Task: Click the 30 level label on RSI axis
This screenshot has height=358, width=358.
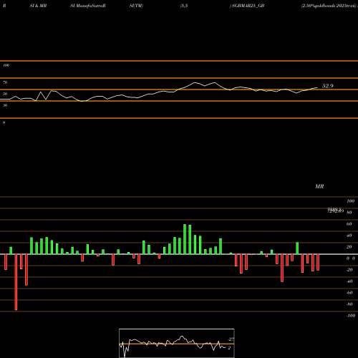Action: coord(5,105)
